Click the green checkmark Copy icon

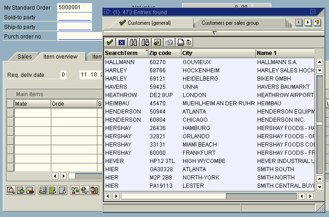(110, 42)
